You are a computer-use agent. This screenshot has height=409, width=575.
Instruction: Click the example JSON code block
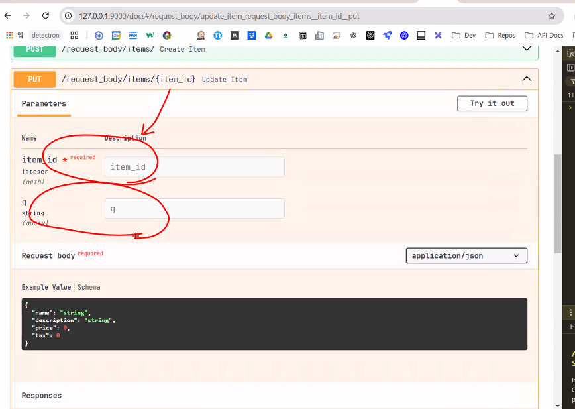(x=274, y=324)
